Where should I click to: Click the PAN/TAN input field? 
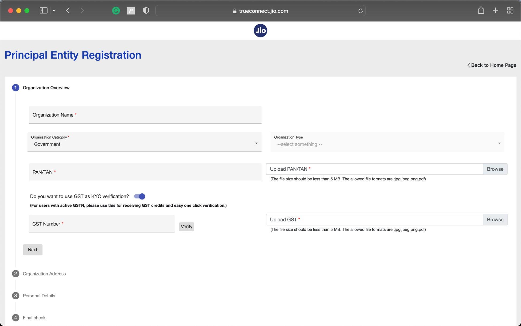click(145, 172)
